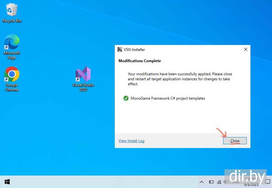Show hidden system tray icons
The width and height of the screenshot is (272, 188).
point(202,182)
